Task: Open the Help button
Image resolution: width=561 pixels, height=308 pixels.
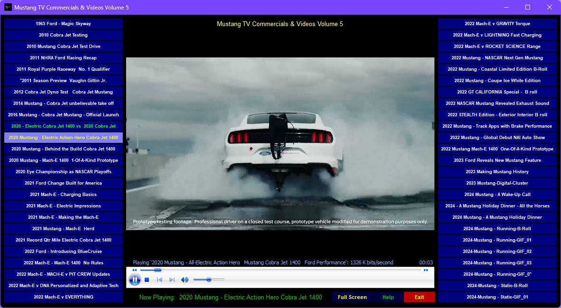Action: click(x=388, y=297)
